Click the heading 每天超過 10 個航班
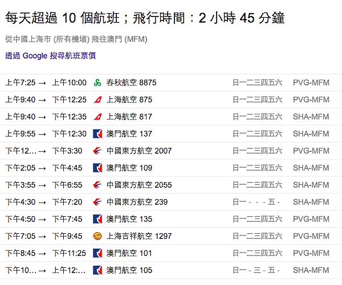The image size is (342, 285). coord(62,18)
